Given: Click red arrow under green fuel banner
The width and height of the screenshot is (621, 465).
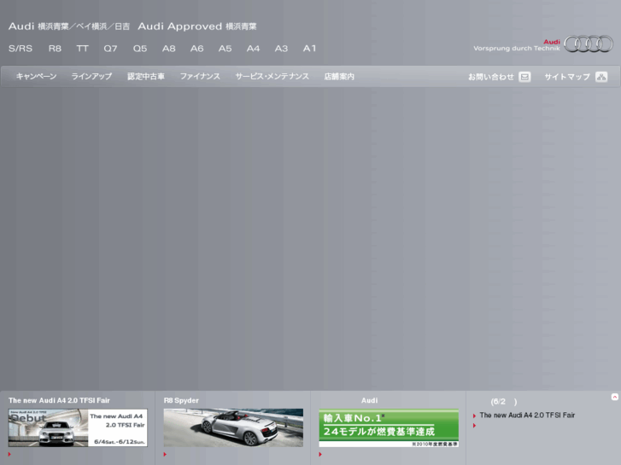Looking at the screenshot, I should click(x=320, y=454).
